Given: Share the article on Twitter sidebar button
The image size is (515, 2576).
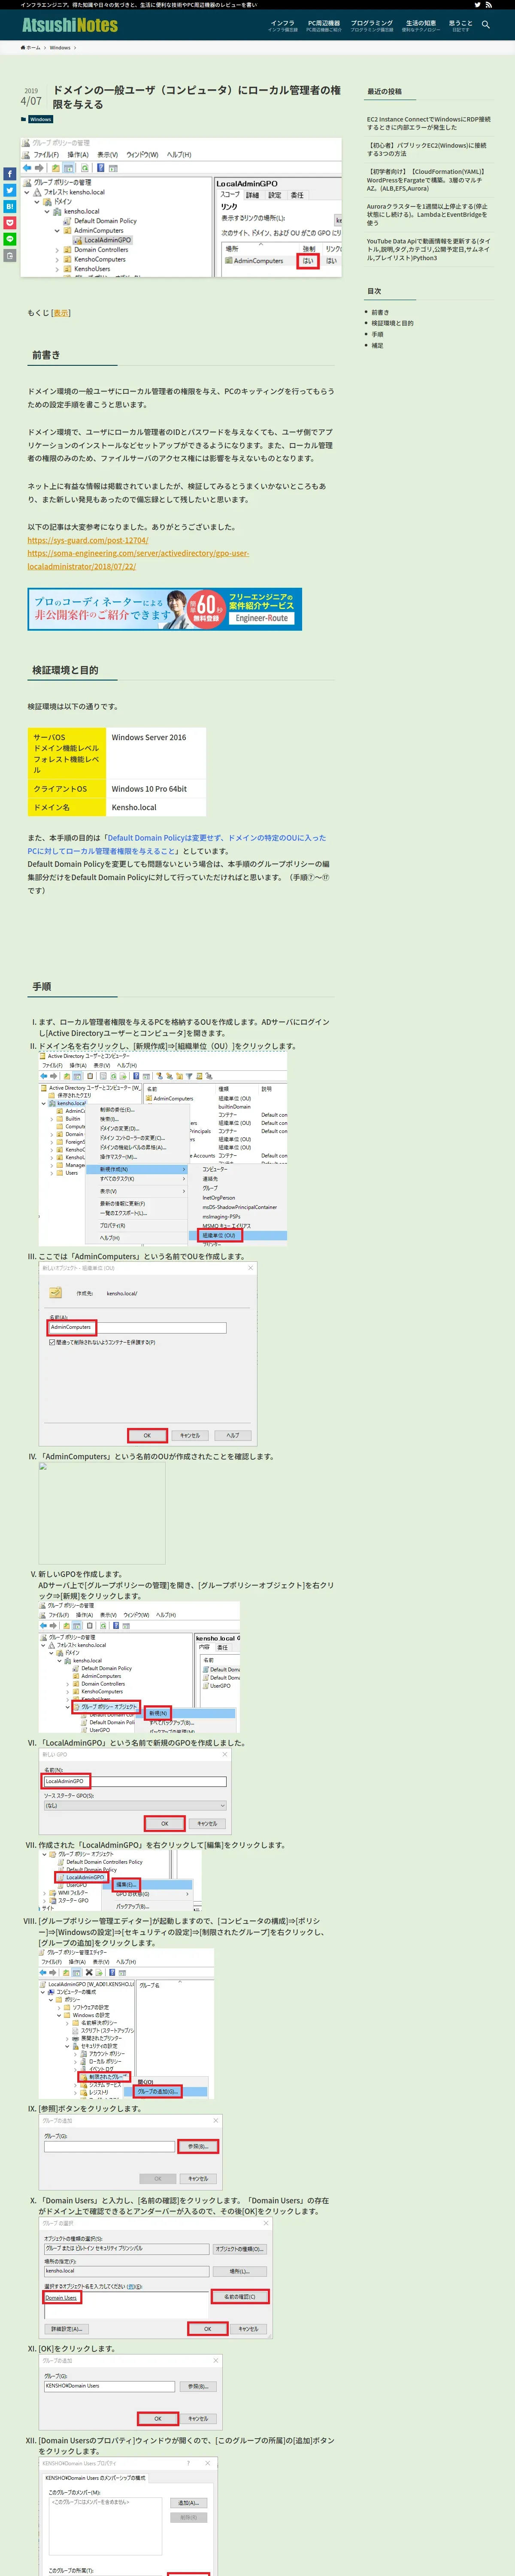Looking at the screenshot, I should 10,190.
